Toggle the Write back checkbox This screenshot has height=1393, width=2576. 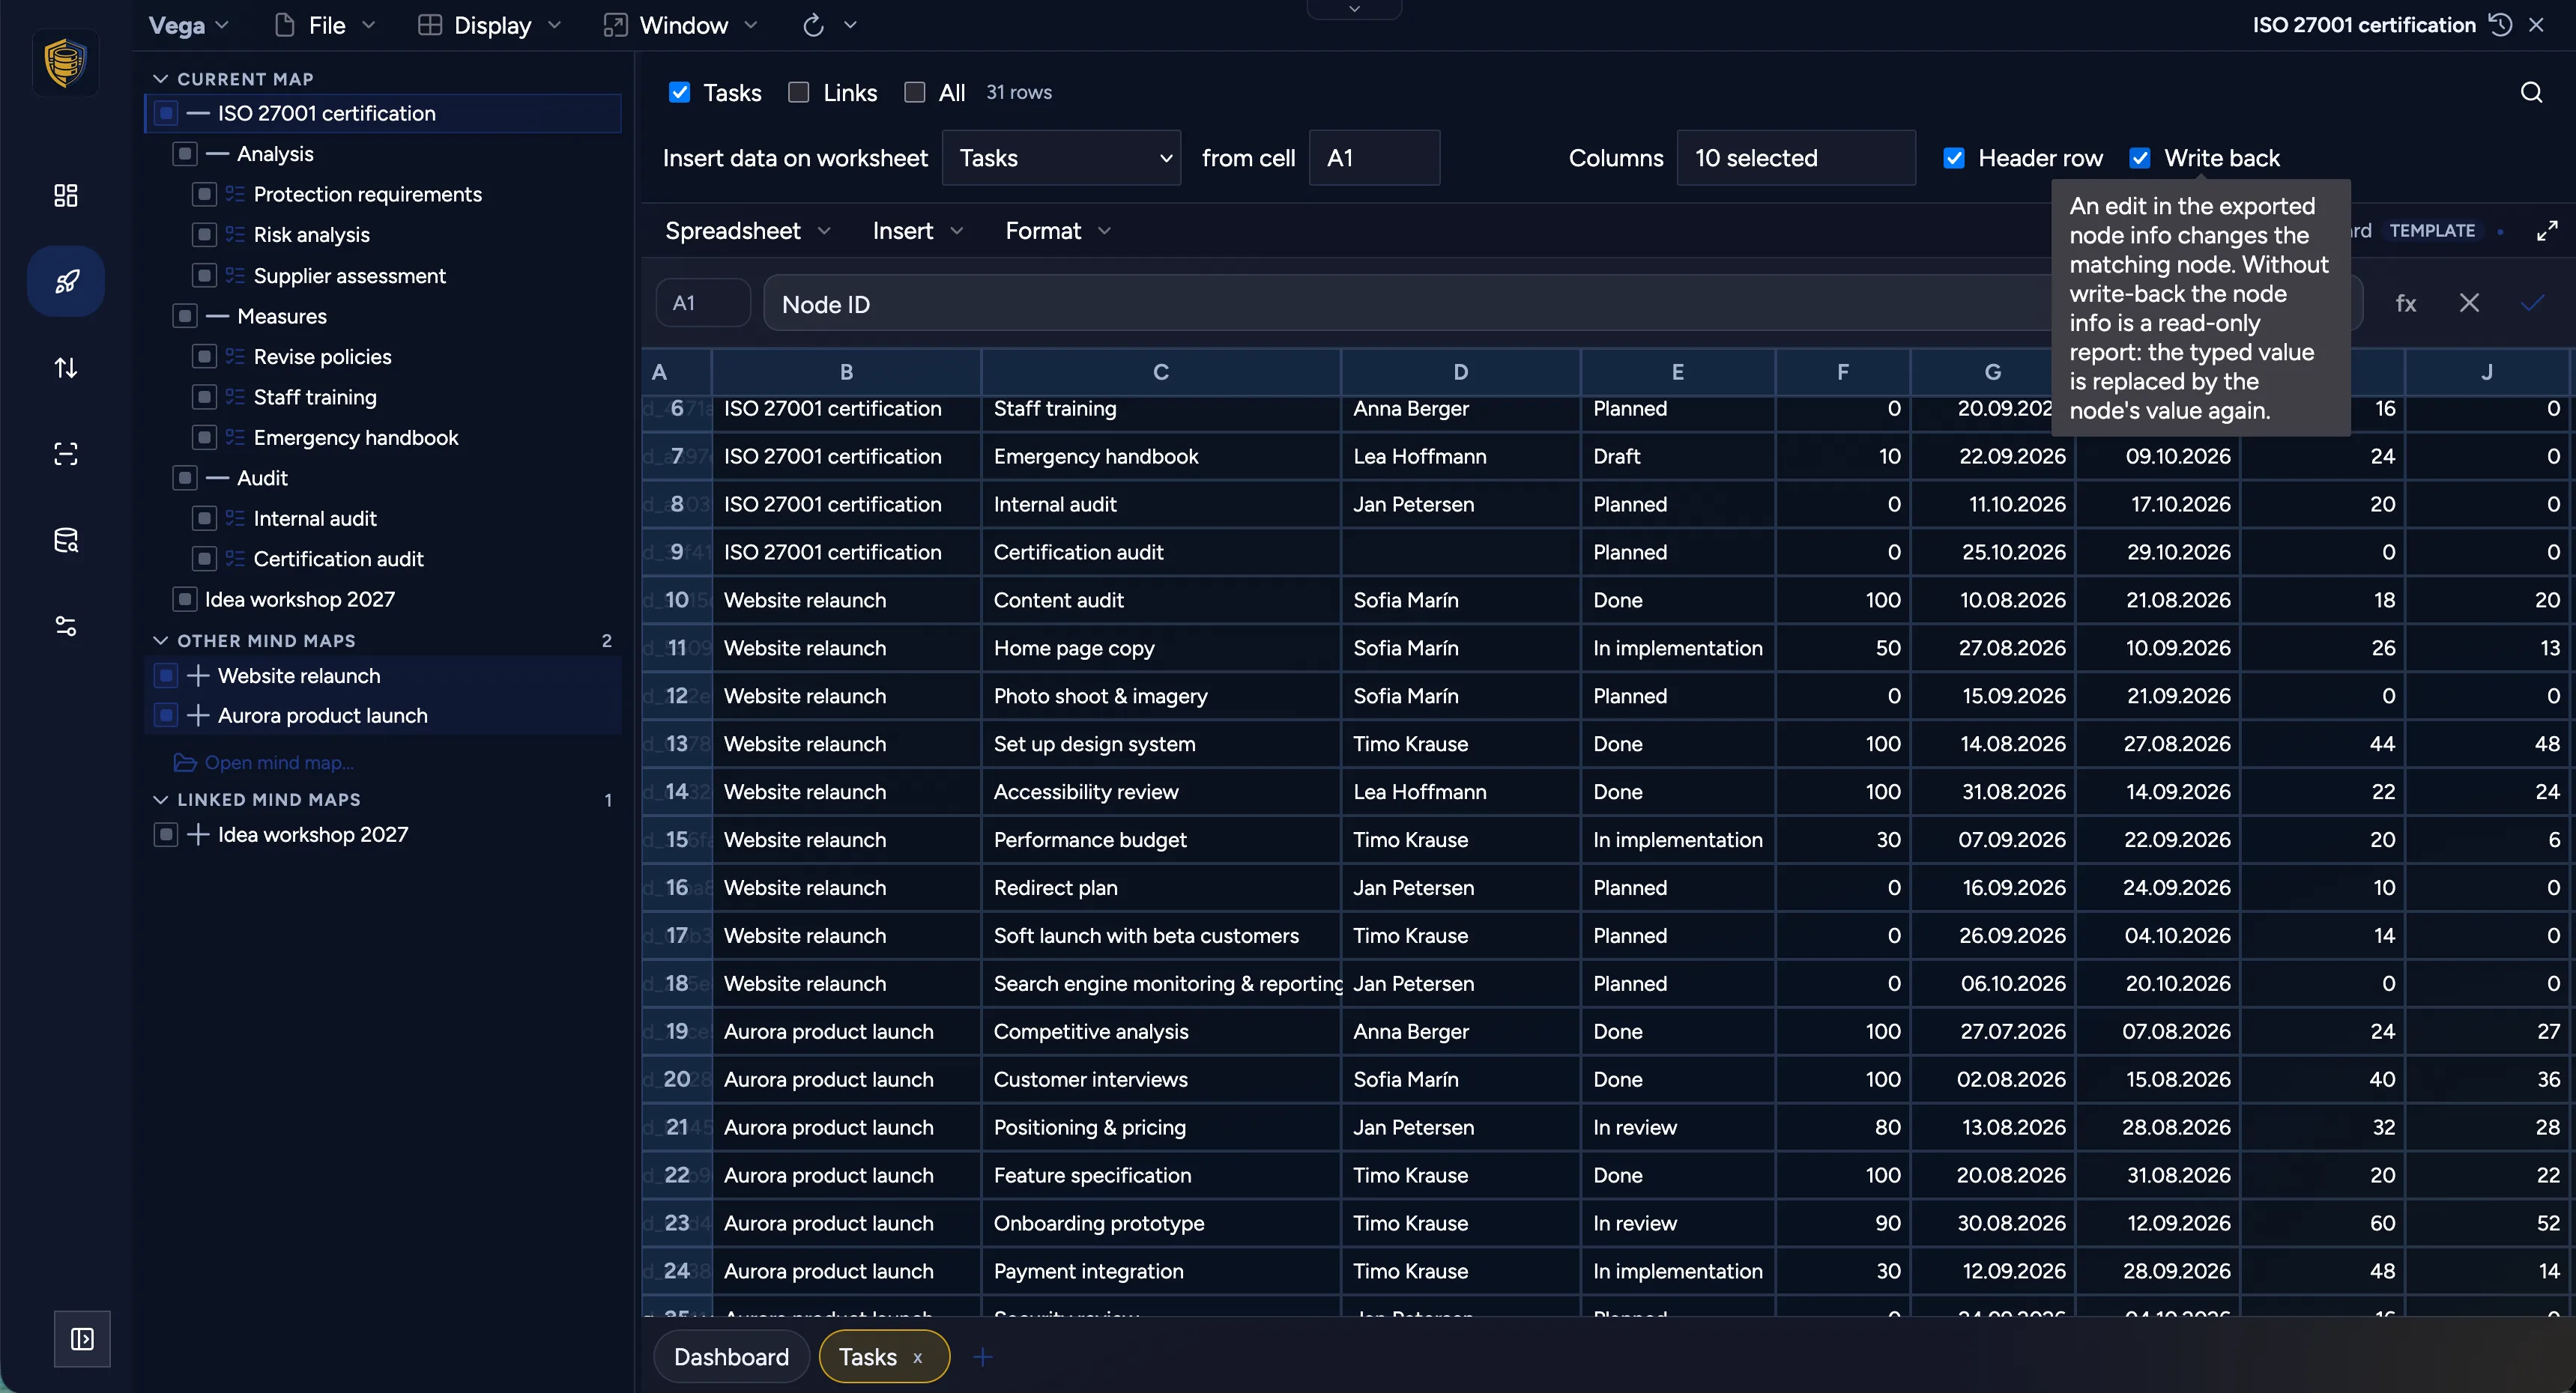tap(2140, 158)
